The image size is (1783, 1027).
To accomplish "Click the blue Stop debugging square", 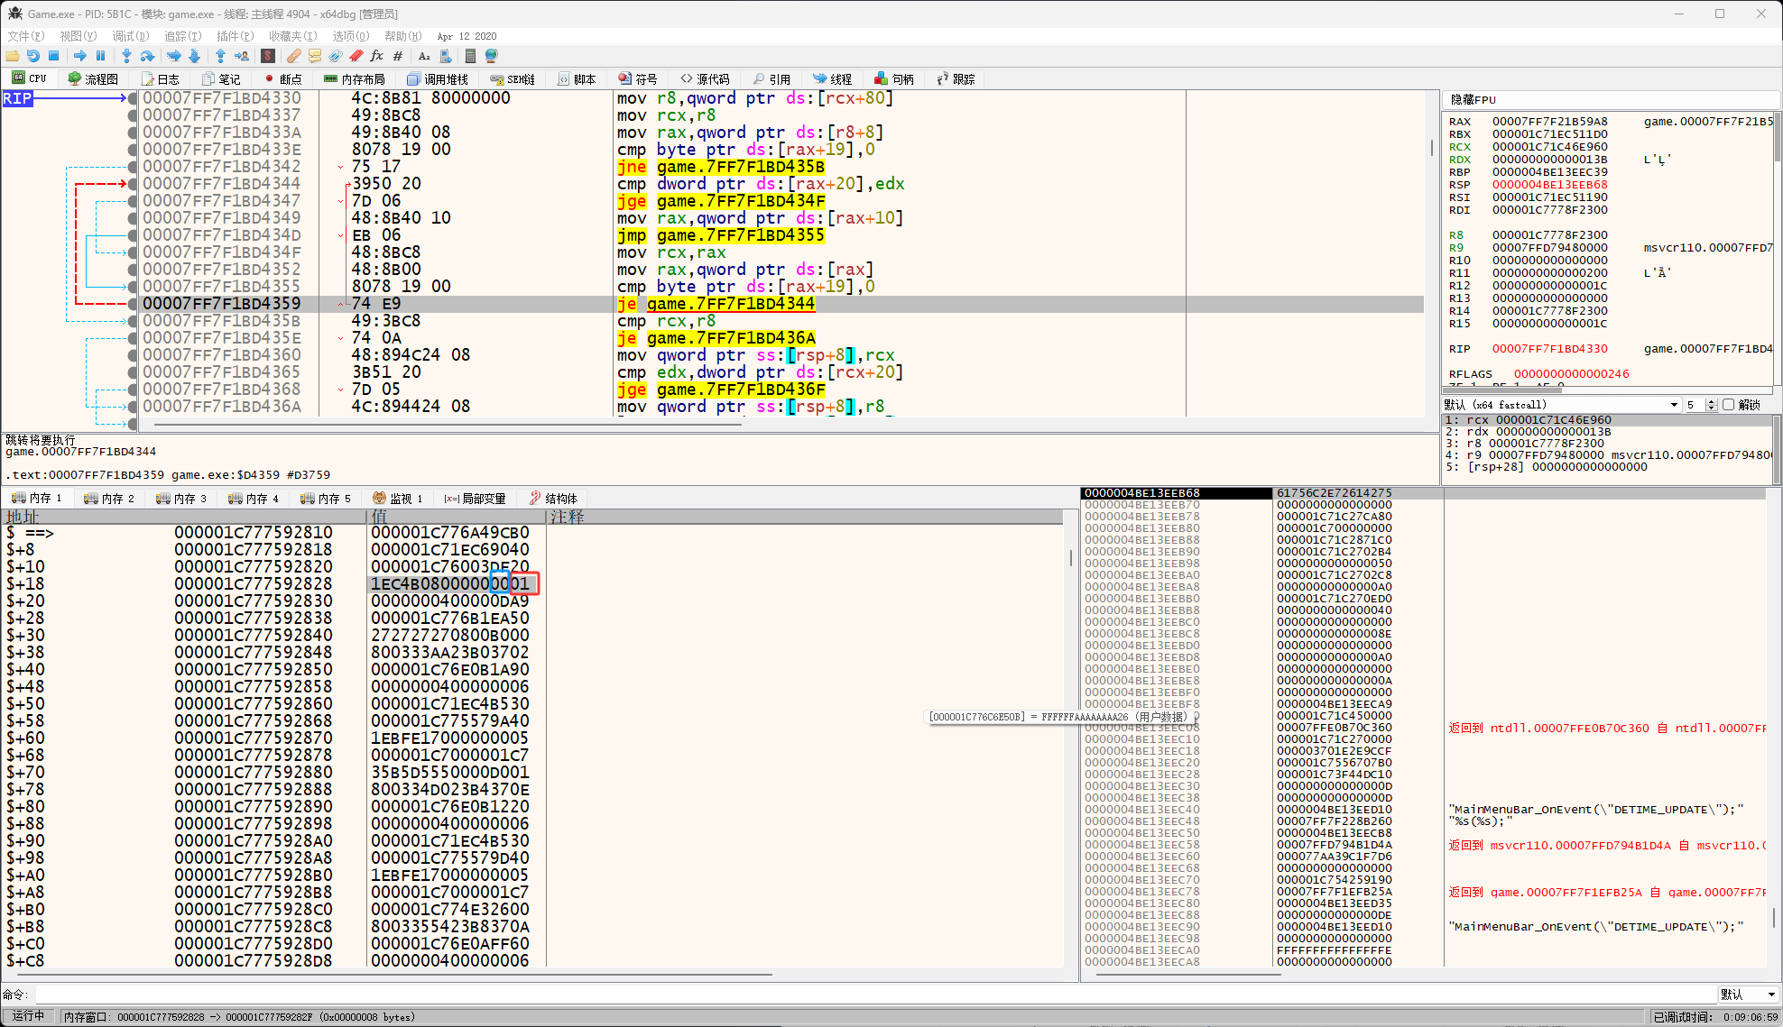I will coord(53,56).
